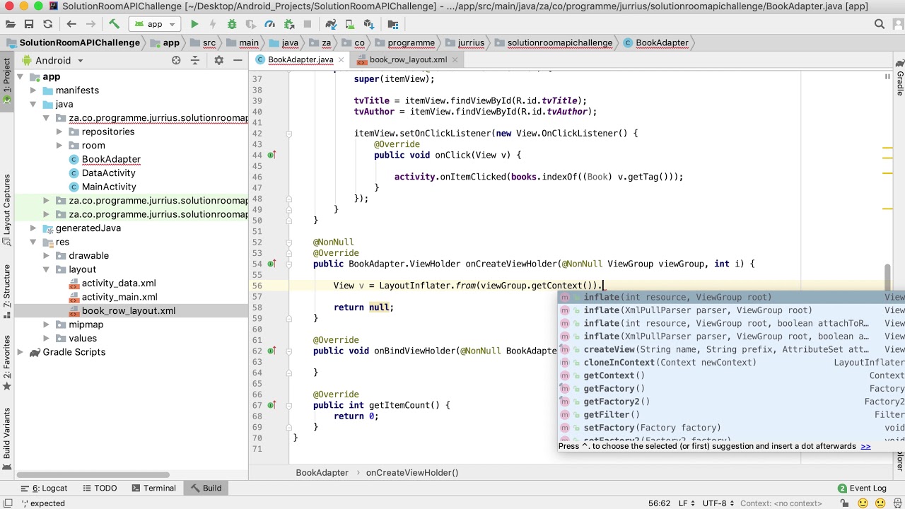The image size is (905, 509).
Task: Run the app with the green play icon
Action: click(194, 24)
